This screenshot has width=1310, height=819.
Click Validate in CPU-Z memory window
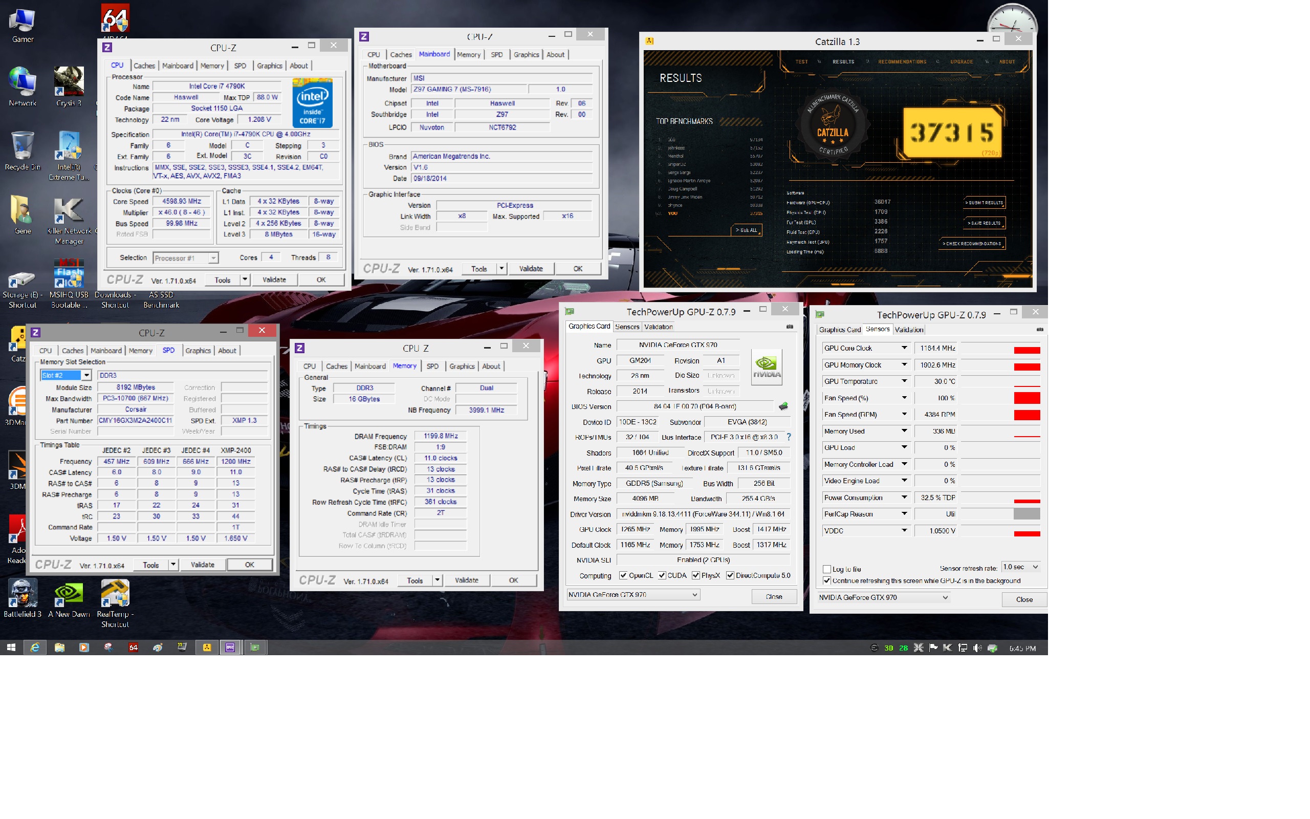(467, 580)
